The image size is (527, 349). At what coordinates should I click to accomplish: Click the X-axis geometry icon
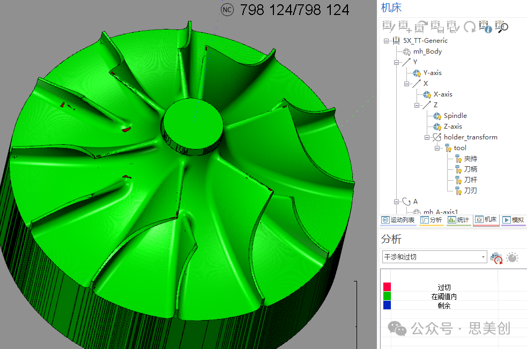click(x=427, y=94)
